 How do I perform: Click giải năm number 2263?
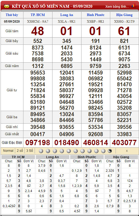point(124,66)
